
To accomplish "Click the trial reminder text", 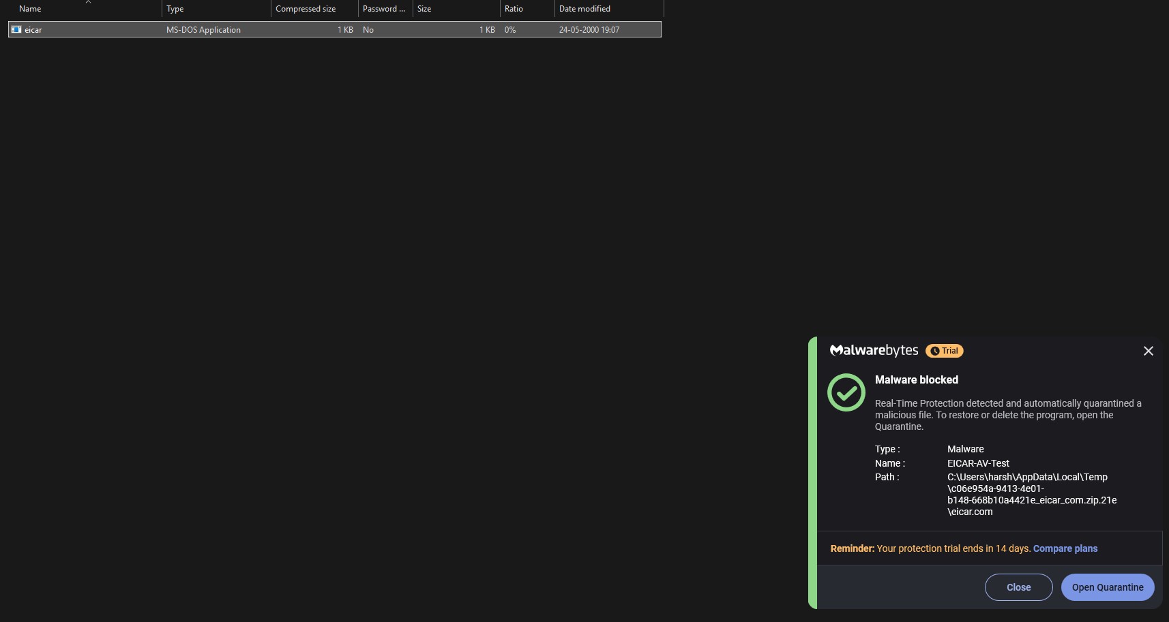I will 930,548.
